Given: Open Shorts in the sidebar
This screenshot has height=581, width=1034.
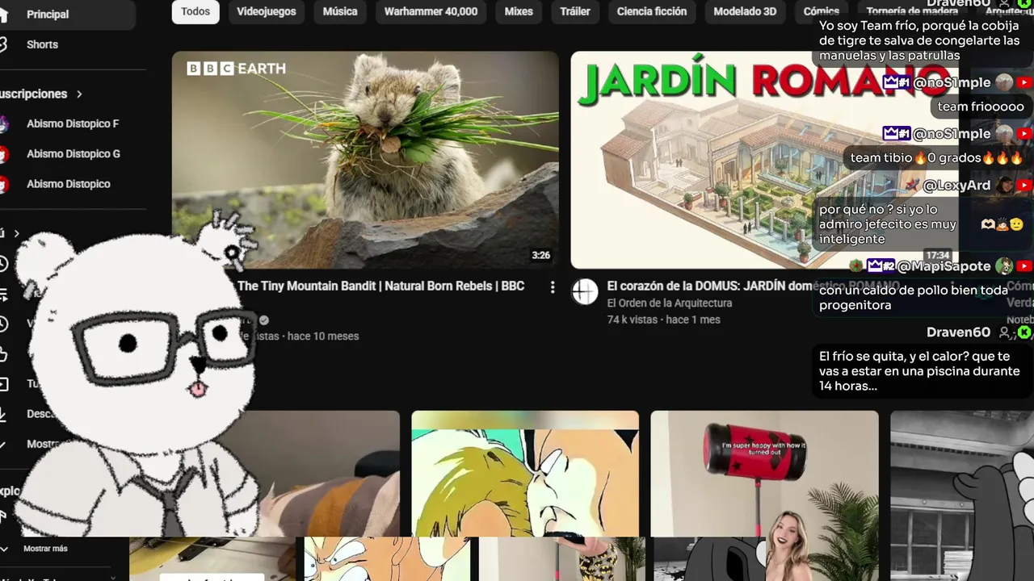Looking at the screenshot, I should tap(42, 44).
